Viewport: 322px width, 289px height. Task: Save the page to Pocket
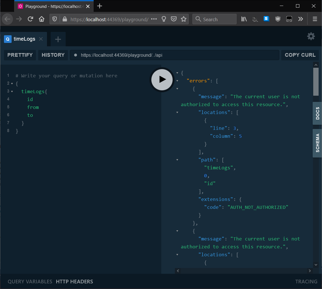click(x=174, y=19)
